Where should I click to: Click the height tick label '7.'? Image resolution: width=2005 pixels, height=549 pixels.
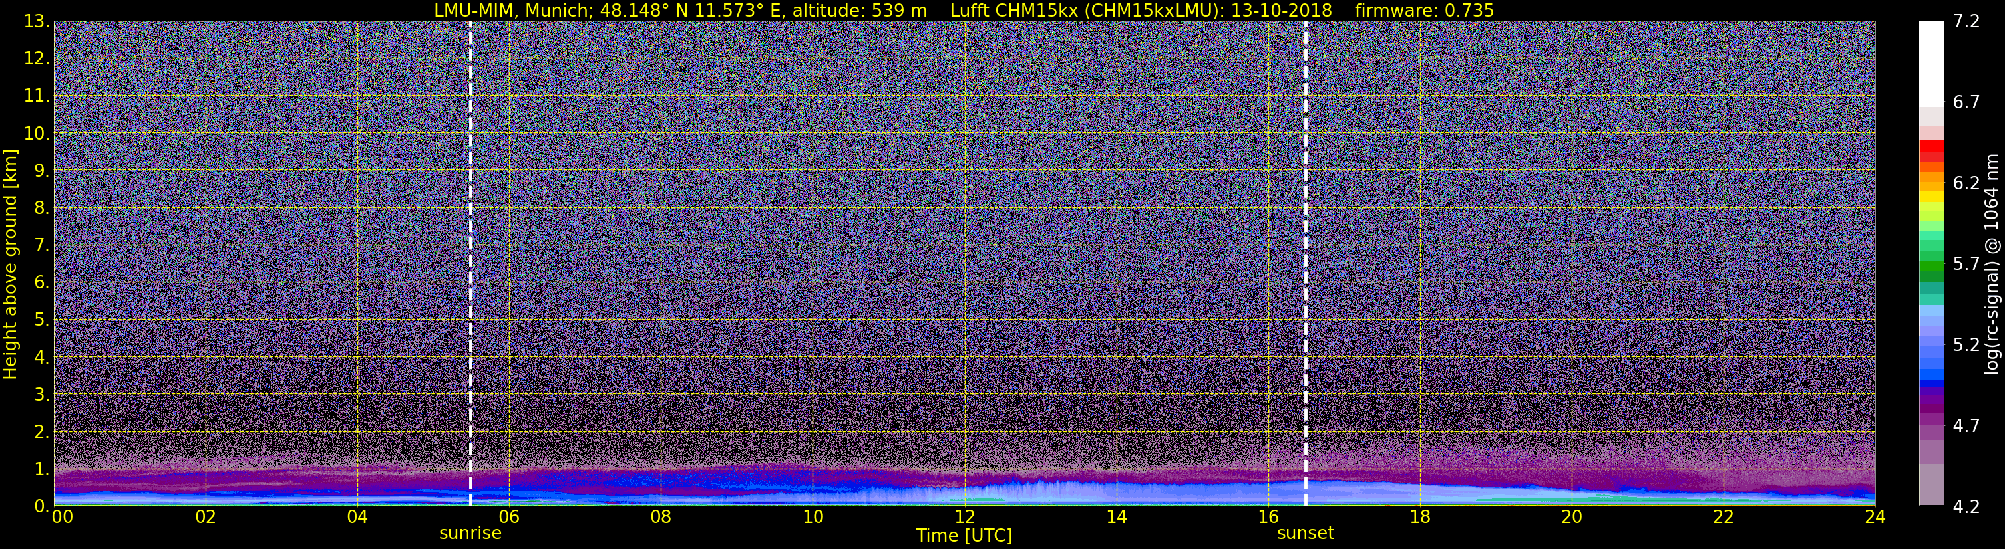click(41, 246)
